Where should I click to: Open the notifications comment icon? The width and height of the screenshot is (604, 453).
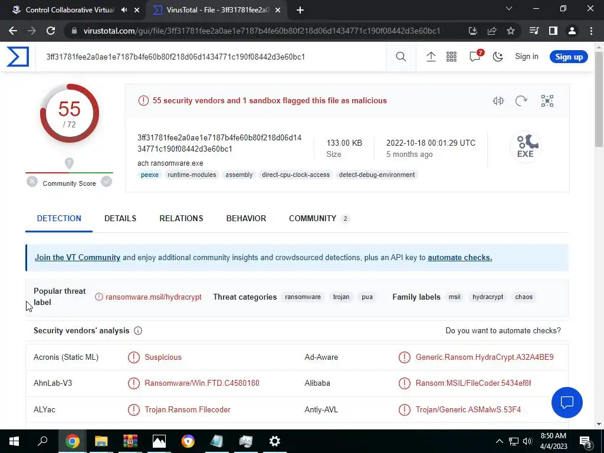point(475,57)
